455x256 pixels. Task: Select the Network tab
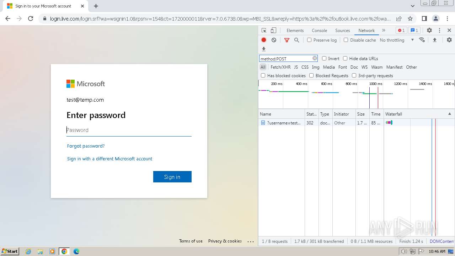[x=366, y=31]
